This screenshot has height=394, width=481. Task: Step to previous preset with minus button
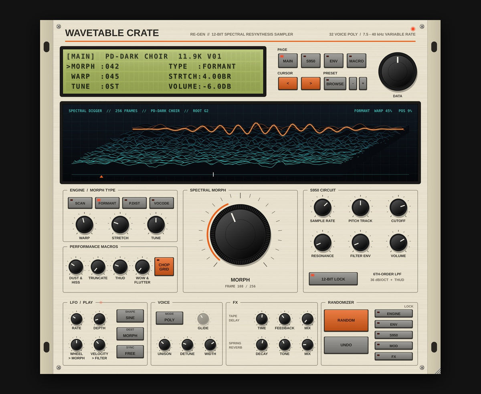point(353,83)
